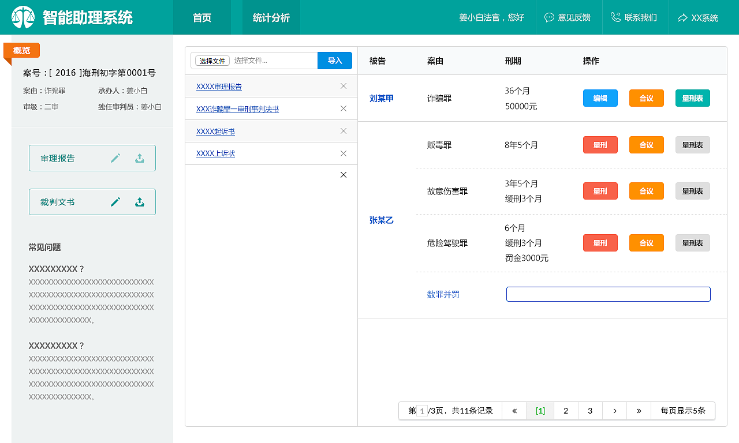
Task: Click the edit pencil icon for 裁判文书
Action: 115,202
